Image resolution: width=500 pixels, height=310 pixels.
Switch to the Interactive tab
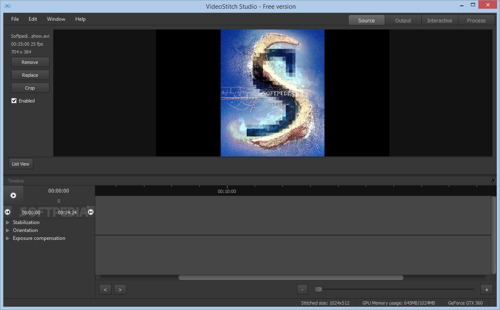pos(440,20)
